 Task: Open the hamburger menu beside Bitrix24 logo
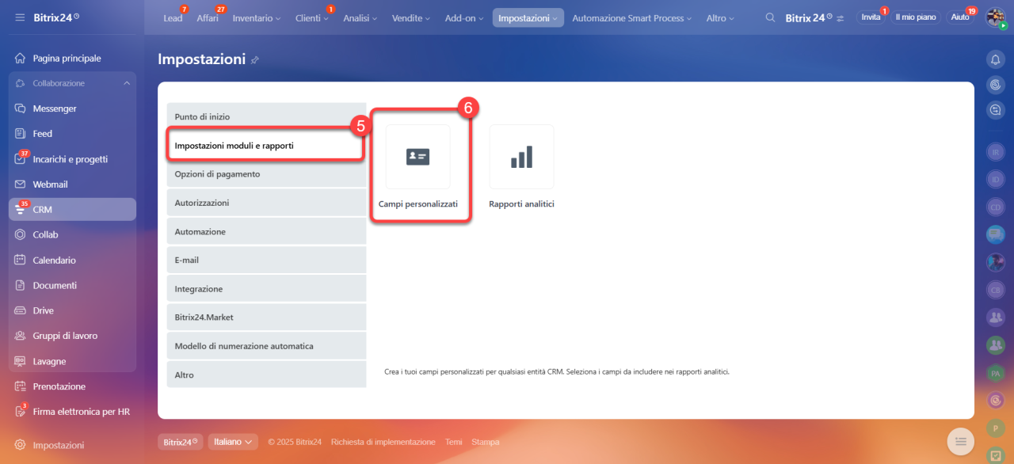pyautogui.click(x=20, y=17)
